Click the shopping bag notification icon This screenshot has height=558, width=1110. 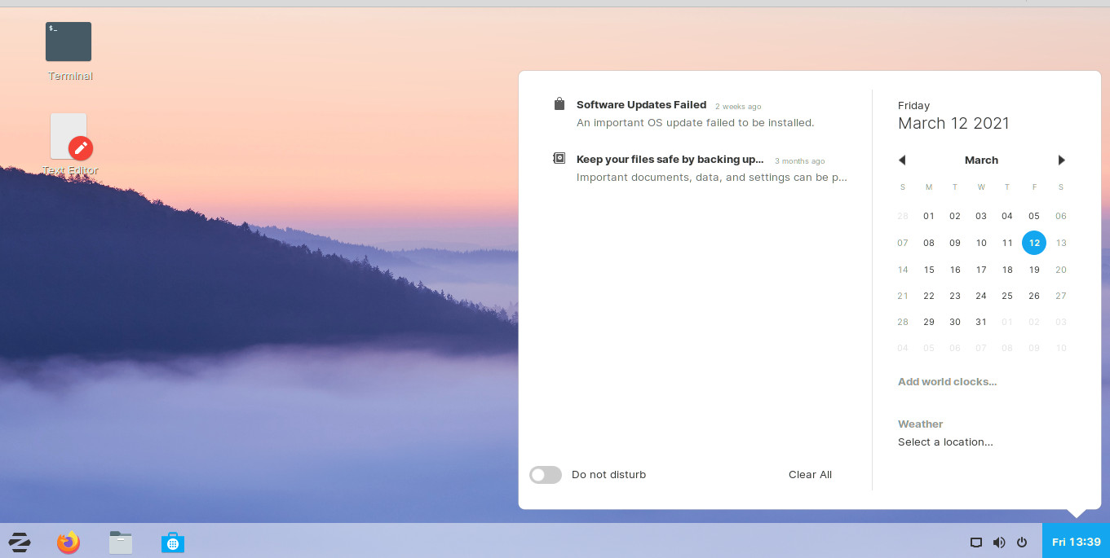[559, 104]
